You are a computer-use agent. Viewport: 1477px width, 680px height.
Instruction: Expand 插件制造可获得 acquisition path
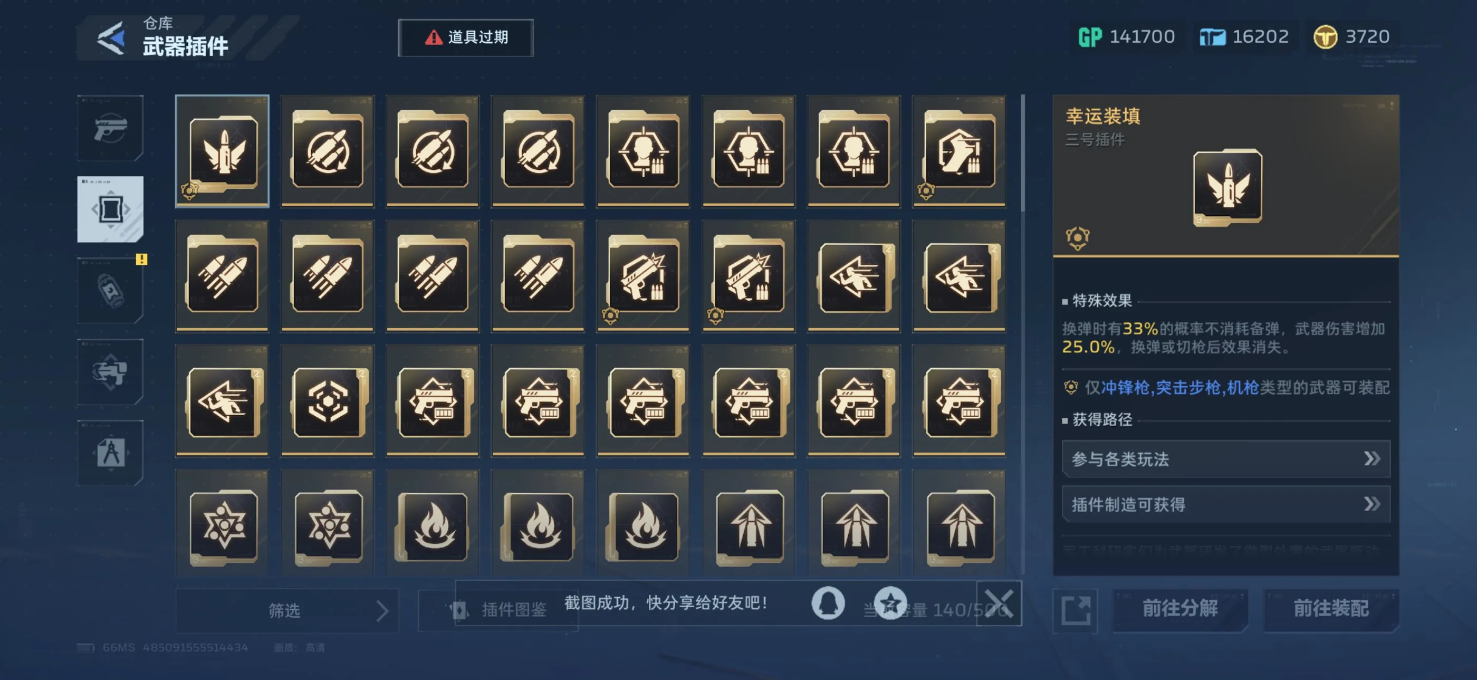(x=1226, y=504)
